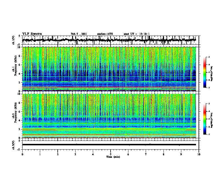Click the 'VLF Spectra' plot title
The image size is (224, 173).
[x=32, y=34]
